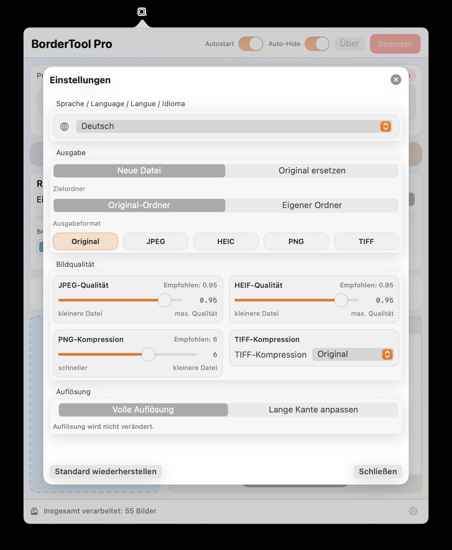Select the JPEG output format
The width and height of the screenshot is (452, 550).
pyautogui.click(x=155, y=241)
